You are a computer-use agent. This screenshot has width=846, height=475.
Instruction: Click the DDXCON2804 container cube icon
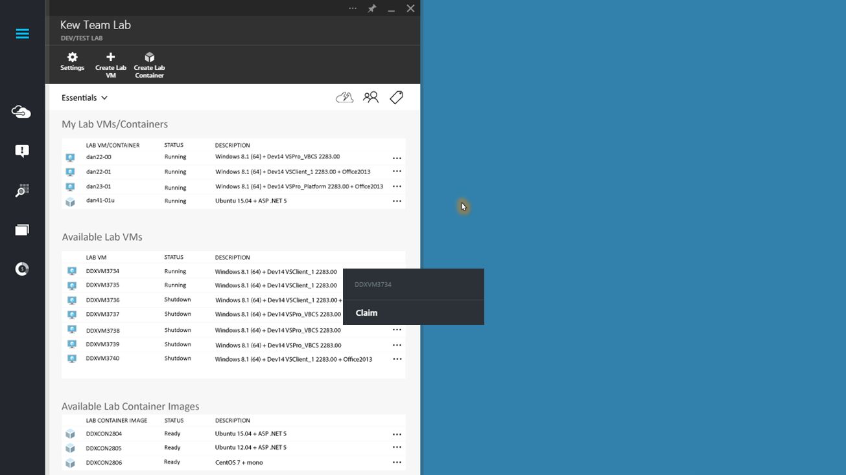tap(70, 434)
